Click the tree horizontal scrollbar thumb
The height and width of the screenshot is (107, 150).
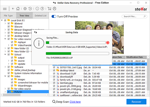click(12, 95)
